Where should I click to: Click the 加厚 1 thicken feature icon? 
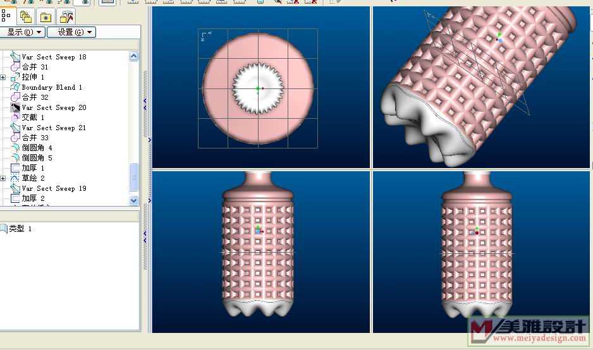point(15,168)
